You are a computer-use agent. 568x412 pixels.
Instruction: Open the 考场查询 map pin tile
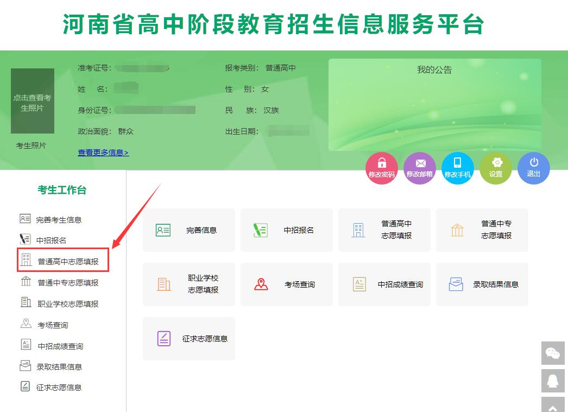(x=287, y=284)
